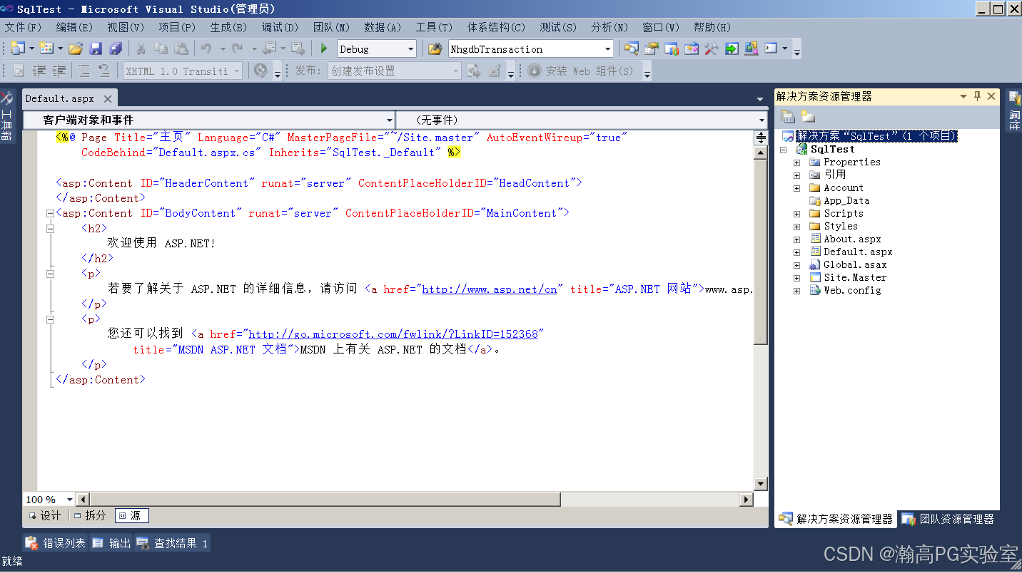Click the editor horizontal scrollbar right arrow
The height and width of the screenshot is (573, 1022).
747,500
